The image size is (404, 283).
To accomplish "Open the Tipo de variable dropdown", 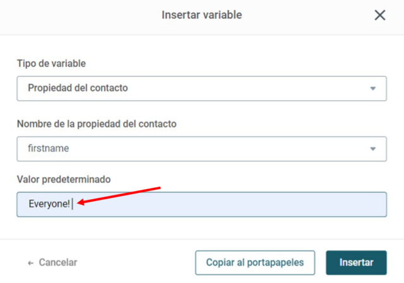I will click(202, 88).
